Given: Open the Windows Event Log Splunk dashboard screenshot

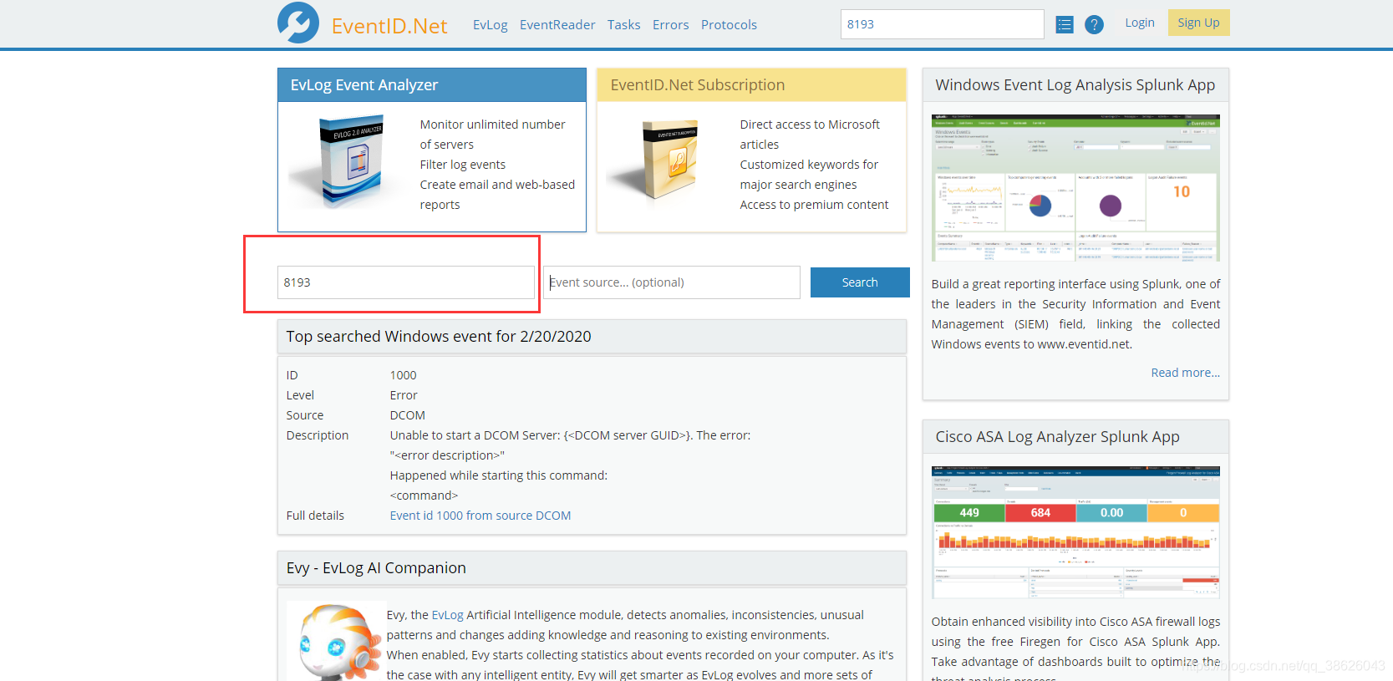Looking at the screenshot, I should [1075, 188].
